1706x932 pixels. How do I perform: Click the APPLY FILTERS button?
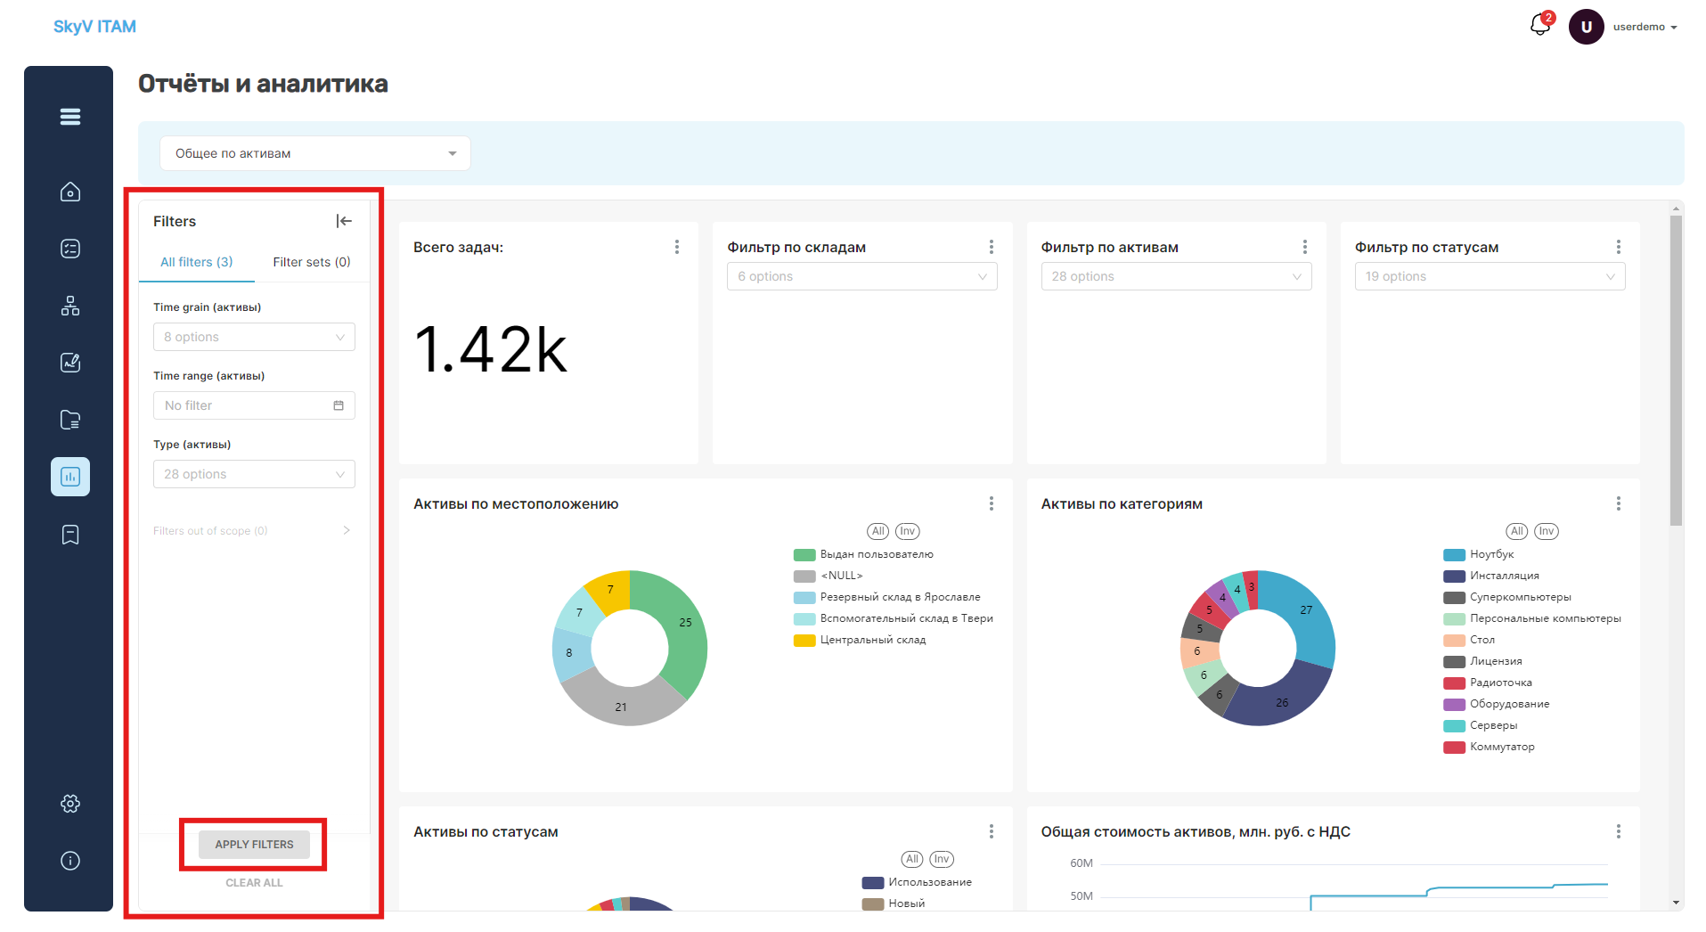[x=254, y=845]
